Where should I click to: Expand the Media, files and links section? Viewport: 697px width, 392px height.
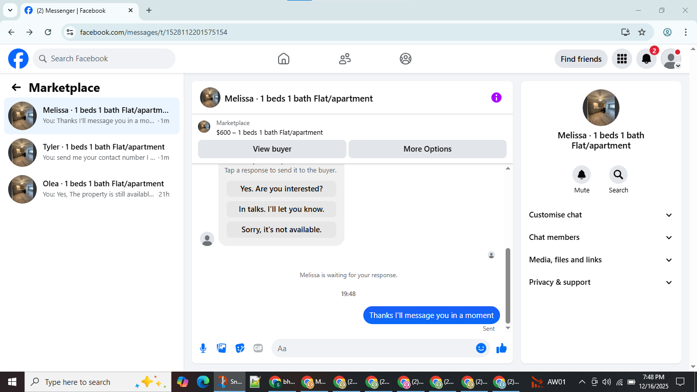click(601, 260)
